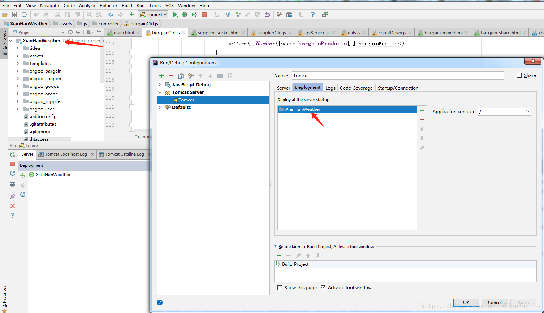Click the red X Close icon in Run panel
The width and height of the screenshot is (544, 313).
13,206
